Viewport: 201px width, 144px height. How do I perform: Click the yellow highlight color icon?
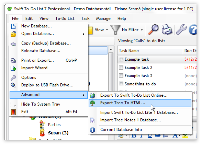pyautogui.click(x=185, y=135)
